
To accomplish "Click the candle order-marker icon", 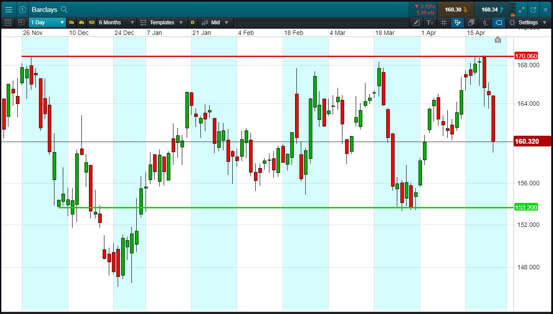I will 485,23.
